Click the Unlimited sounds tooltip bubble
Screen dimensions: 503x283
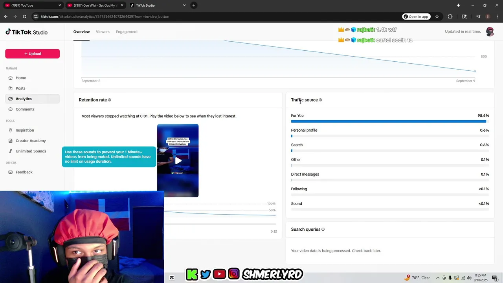tap(109, 157)
